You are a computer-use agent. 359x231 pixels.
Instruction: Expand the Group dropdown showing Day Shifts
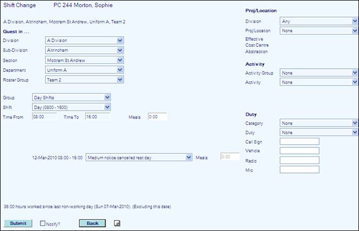pos(71,98)
